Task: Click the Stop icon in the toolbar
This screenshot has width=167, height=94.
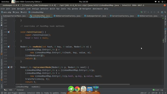Action: click(x=158, y=12)
